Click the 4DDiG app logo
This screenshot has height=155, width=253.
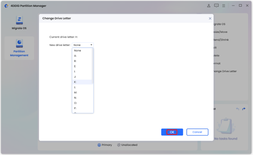tap(6, 6)
